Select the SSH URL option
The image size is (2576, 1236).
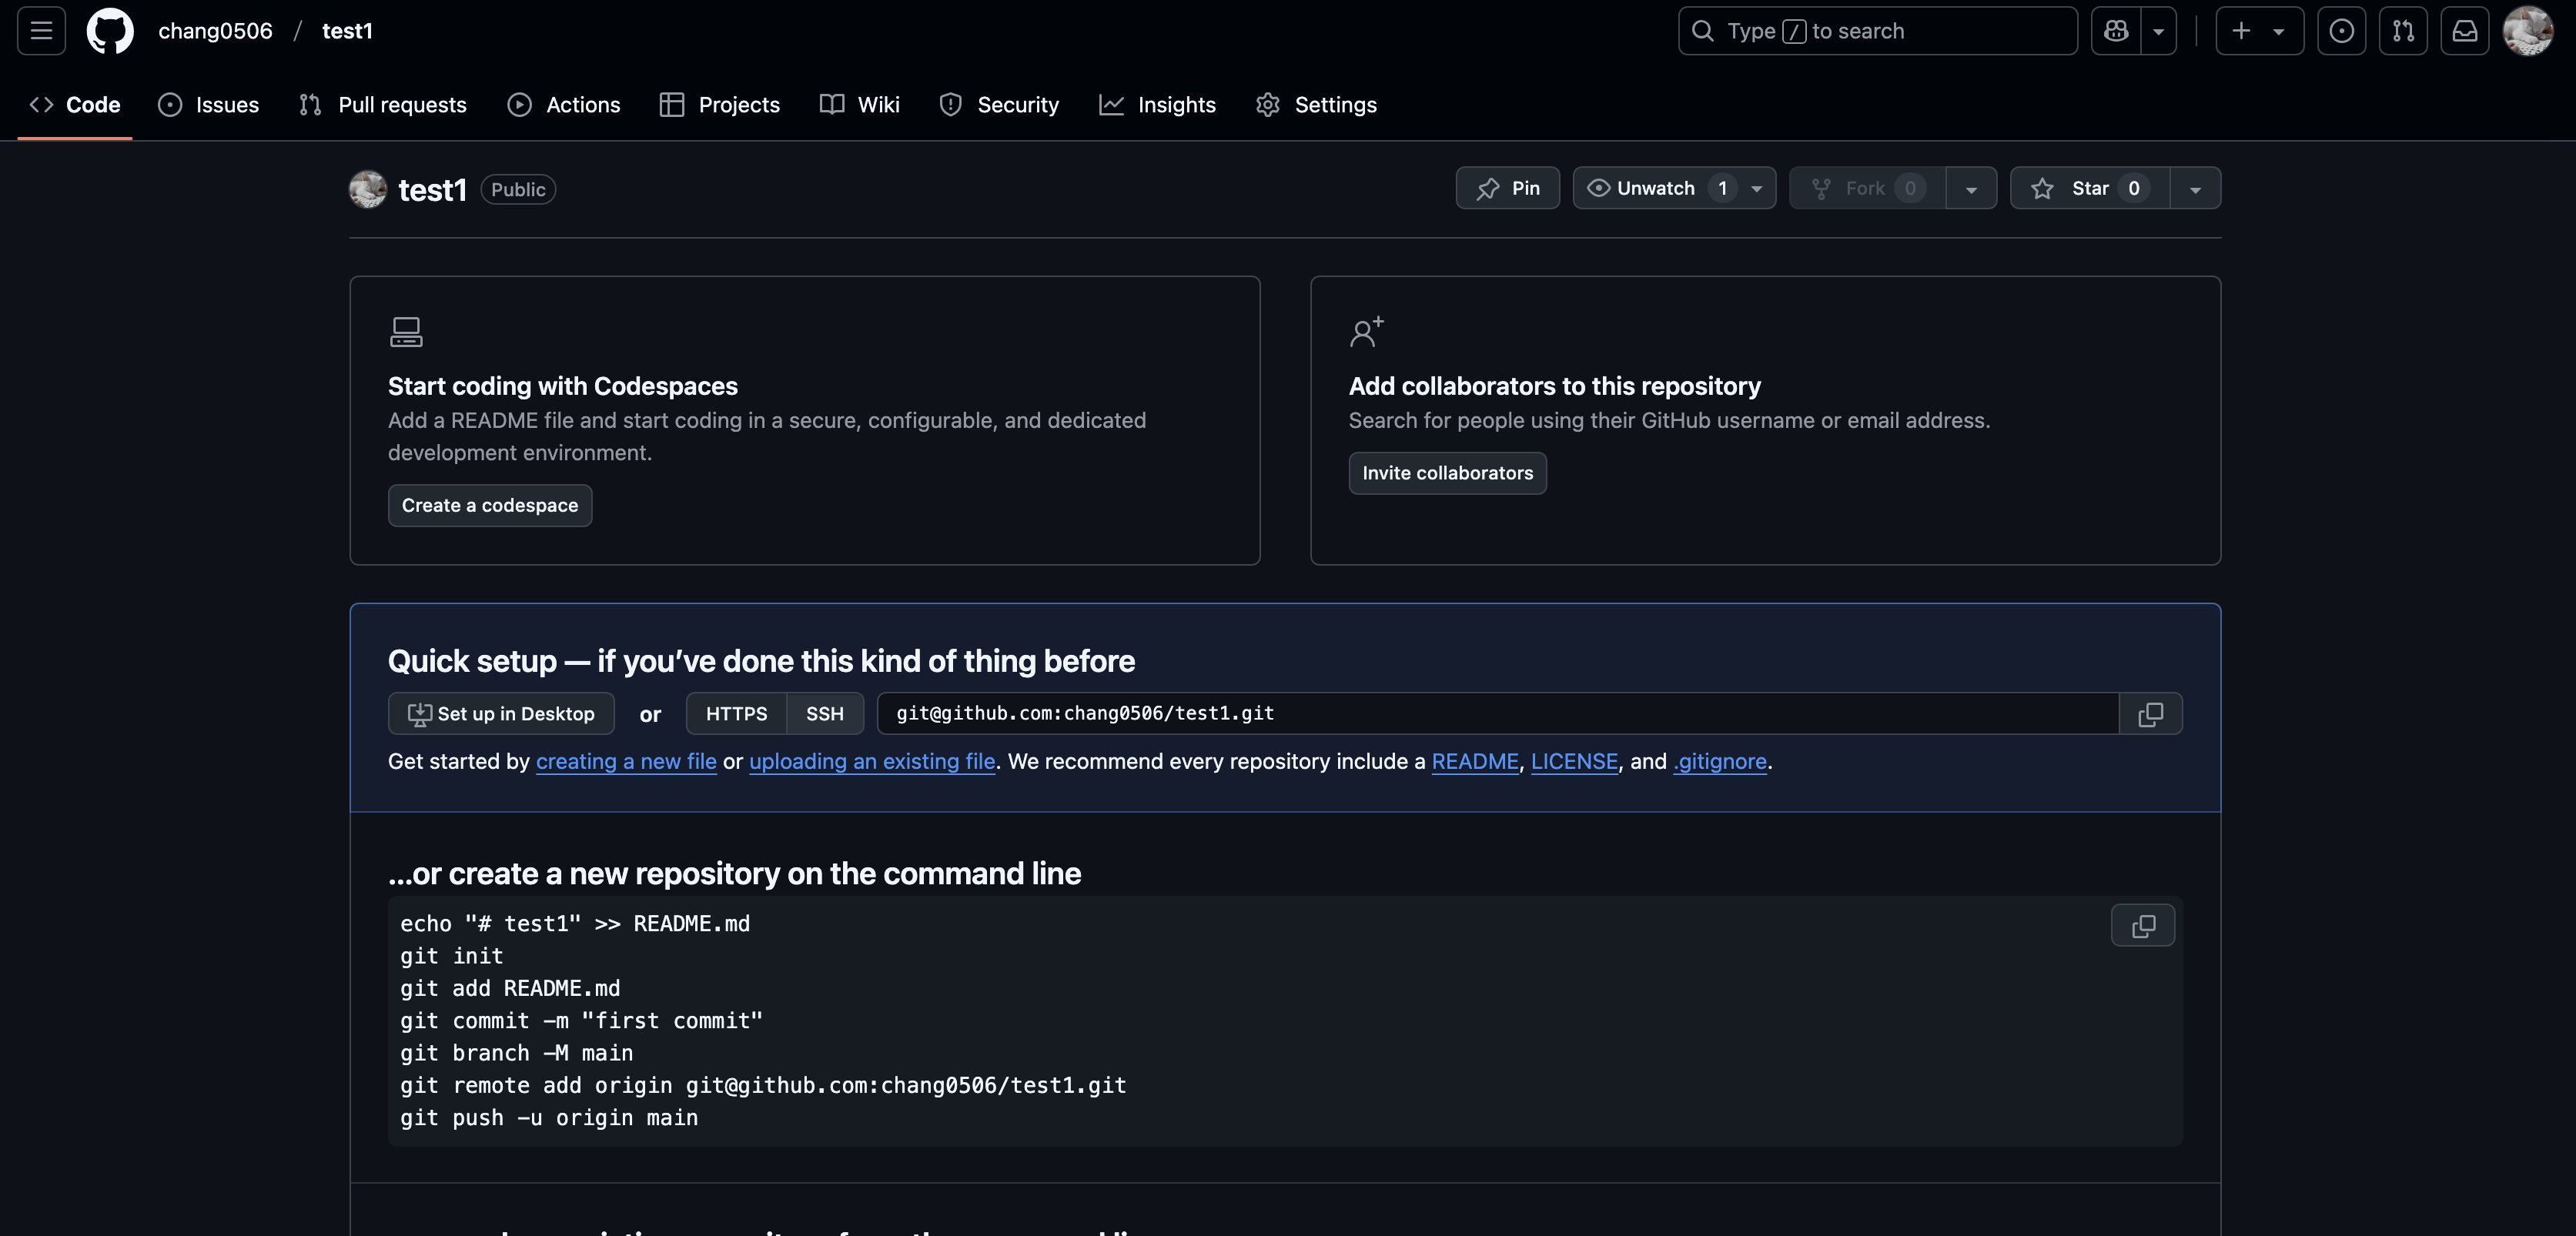click(824, 714)
